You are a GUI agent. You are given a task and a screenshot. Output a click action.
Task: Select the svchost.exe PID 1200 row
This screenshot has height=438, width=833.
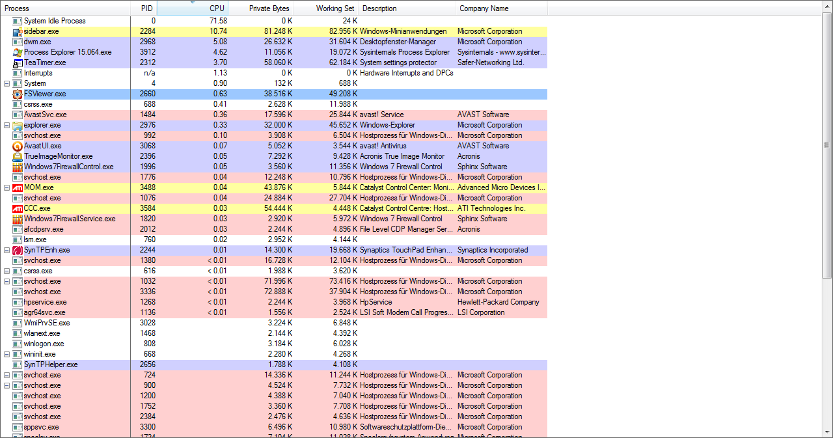(273, 396)
